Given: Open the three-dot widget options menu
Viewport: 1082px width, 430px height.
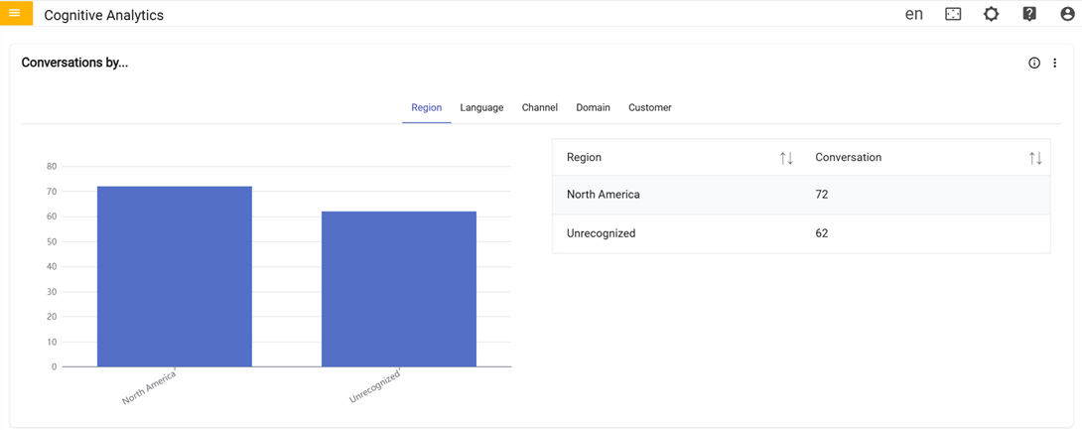Looking at the screenshot, I should (1055, 63).
